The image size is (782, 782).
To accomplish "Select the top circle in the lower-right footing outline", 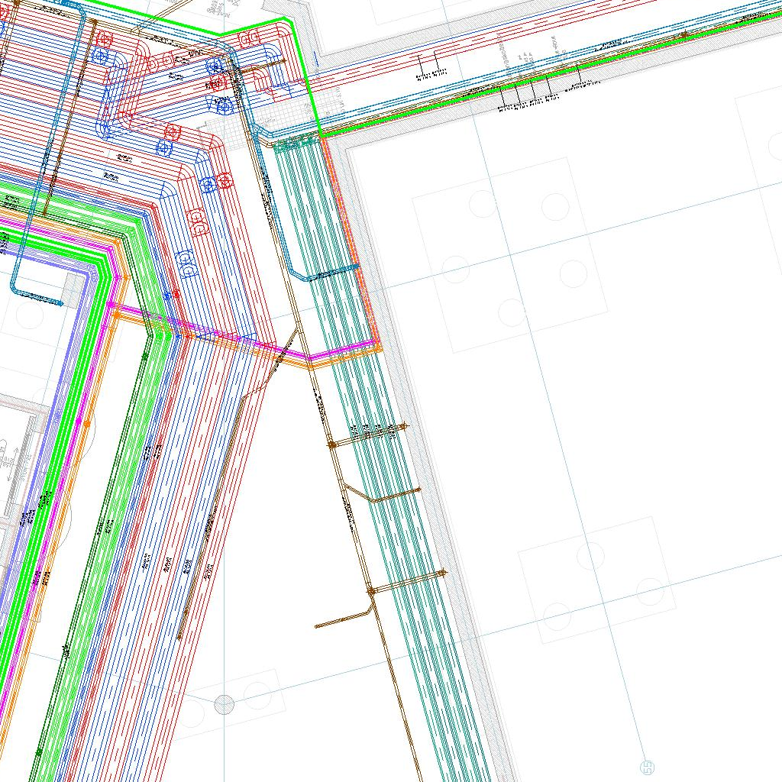I will (590, 554).
